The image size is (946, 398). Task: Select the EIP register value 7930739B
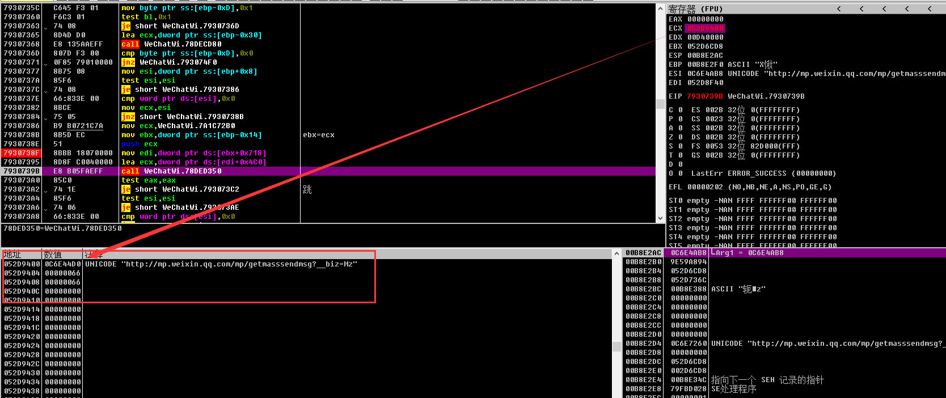click(705, 96)
